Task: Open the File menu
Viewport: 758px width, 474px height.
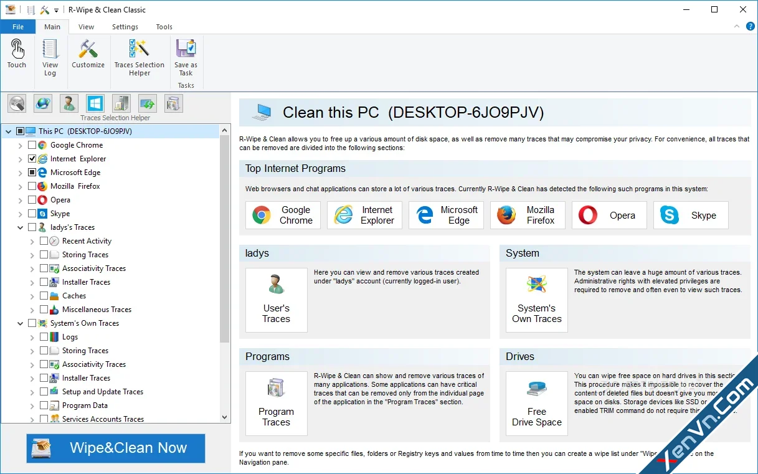Action: (18, 27)
